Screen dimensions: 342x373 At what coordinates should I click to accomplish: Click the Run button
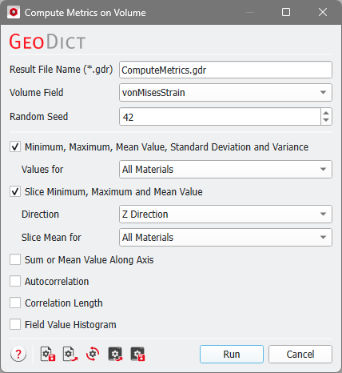pyautogui.click(x=232, y=355)
